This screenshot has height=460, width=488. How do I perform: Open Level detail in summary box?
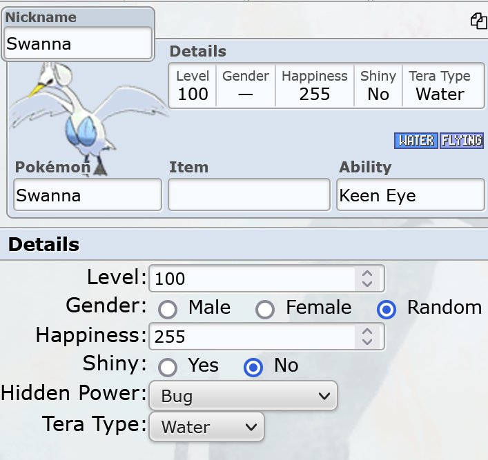click(x=193, y=86)
